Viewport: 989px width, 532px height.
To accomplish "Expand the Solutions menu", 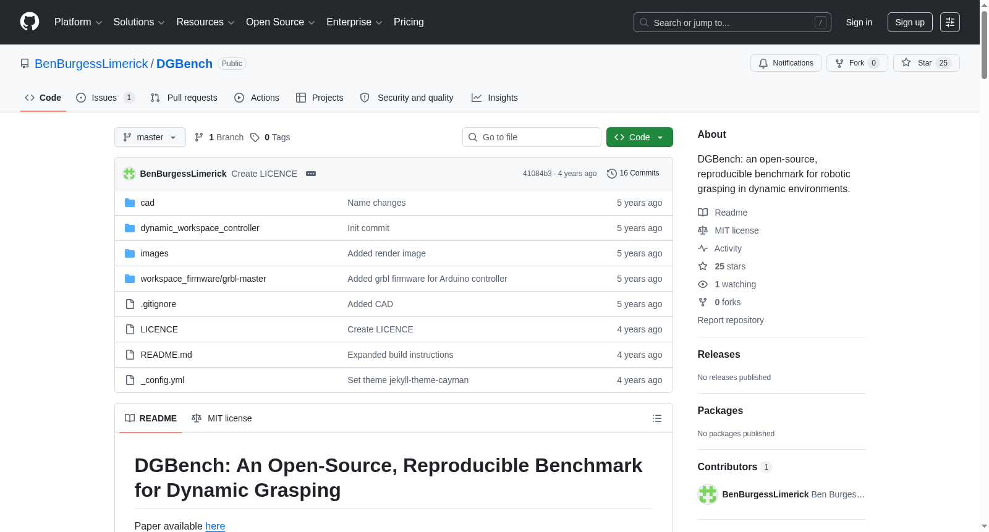I will point(139,22).
